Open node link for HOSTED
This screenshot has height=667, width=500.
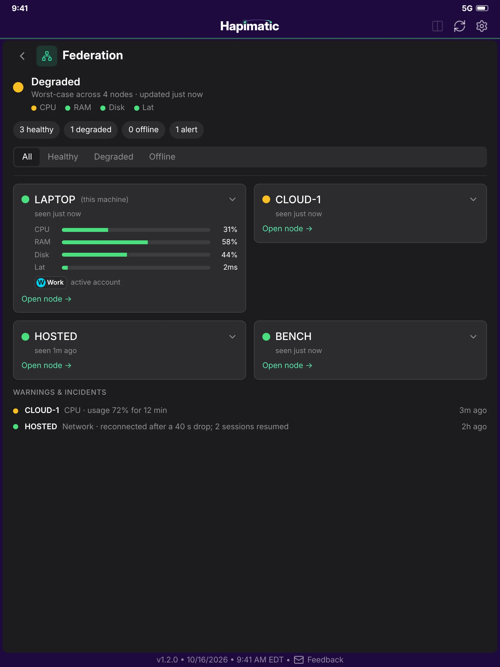coord(47,365)
